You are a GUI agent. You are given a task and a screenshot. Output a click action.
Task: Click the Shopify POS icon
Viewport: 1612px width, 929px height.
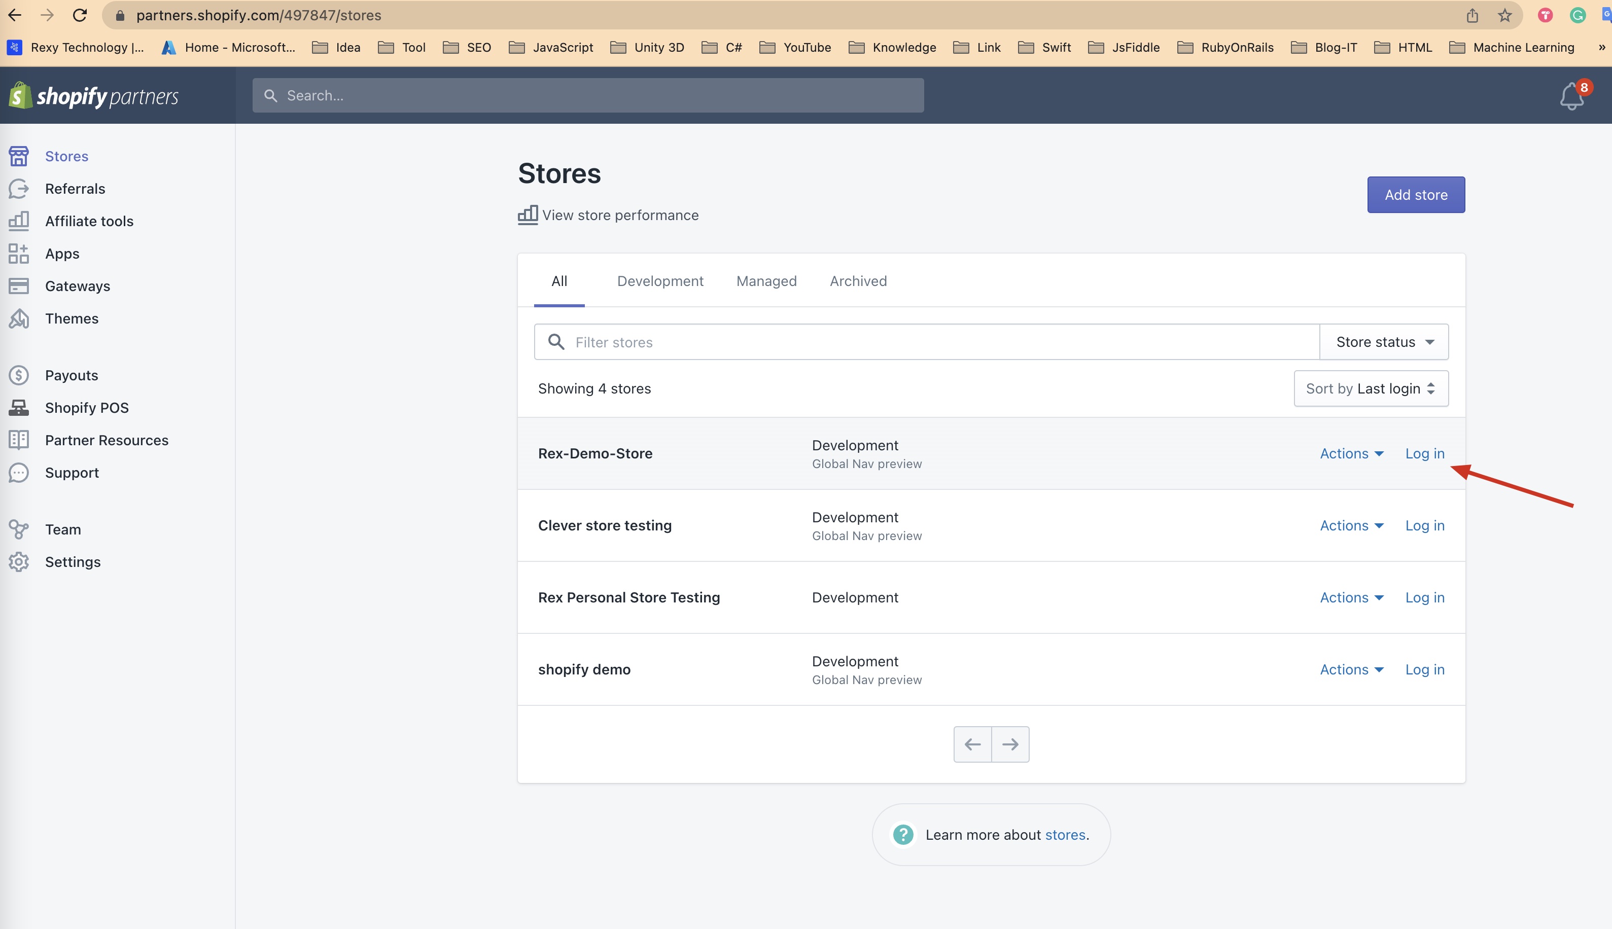coord(18,408)
